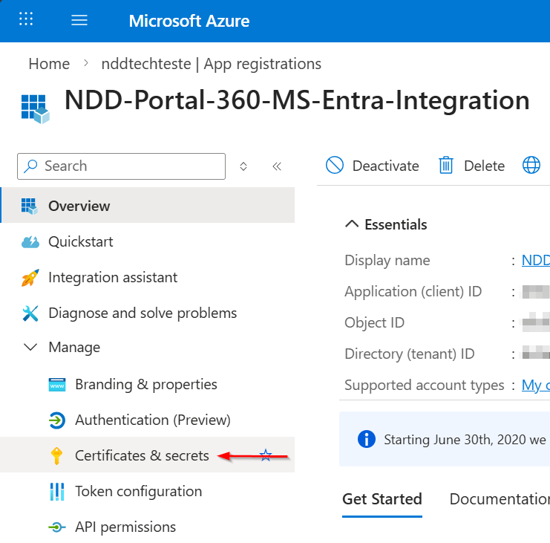The width and height of the screenshot is (550, 543).
Task: Open the hamburger portal menu
Action: pyautogui.click(x=79, y=20)
